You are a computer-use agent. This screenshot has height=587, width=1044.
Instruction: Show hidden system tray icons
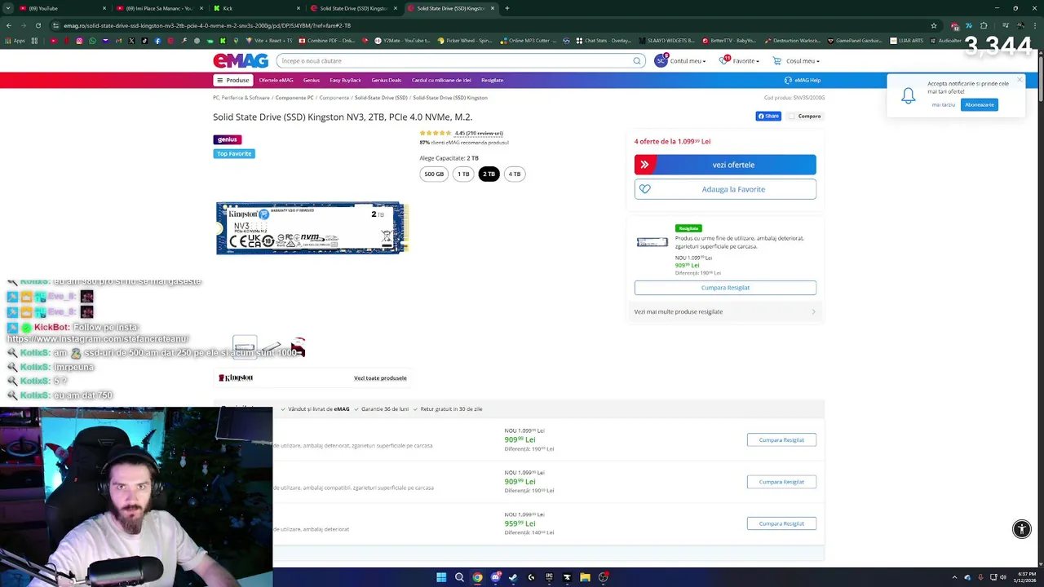pyautogui.click(x=956, y=577)
